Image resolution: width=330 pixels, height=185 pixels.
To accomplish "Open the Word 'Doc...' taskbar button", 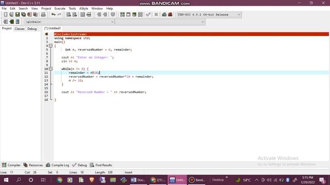I will click(138, 180).
